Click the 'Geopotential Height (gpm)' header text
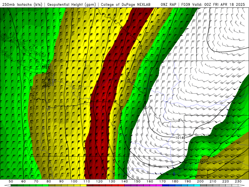 pyautogui.click(x=72, y=5)
